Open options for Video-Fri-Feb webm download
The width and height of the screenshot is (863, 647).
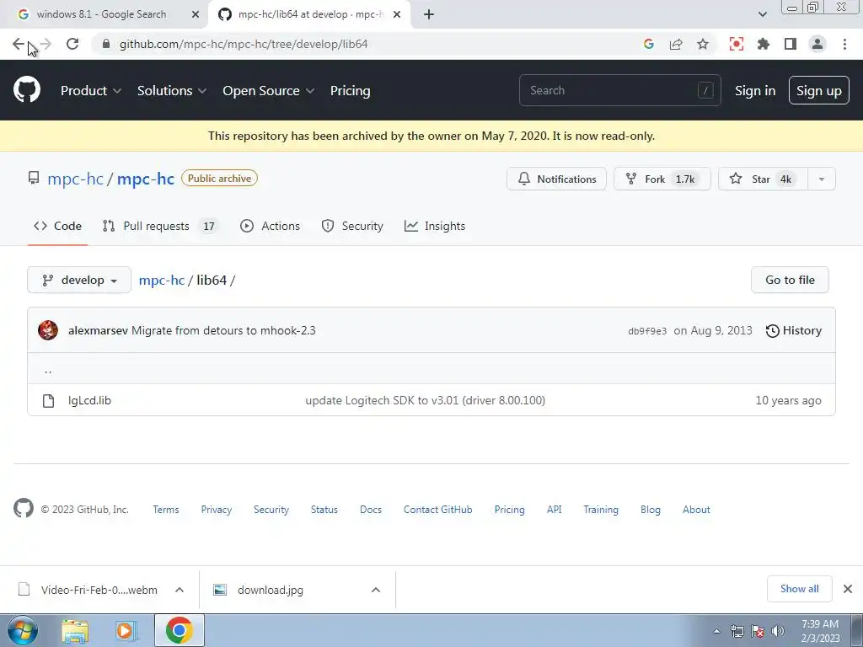(180, 590)
